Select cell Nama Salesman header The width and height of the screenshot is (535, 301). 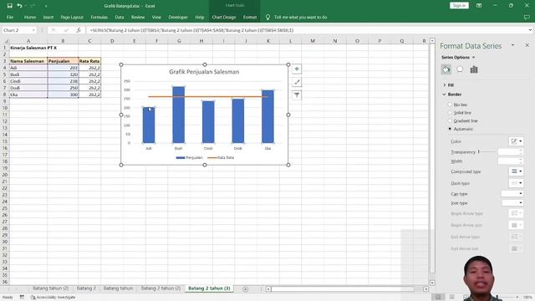click(28, 61)
